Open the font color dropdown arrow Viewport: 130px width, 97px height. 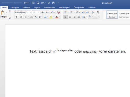tap(60, 17)
